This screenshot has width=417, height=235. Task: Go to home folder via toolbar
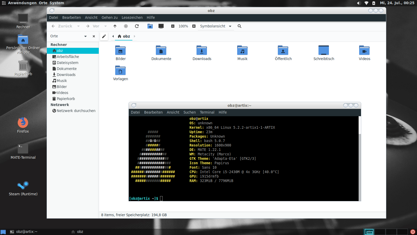tap(150, 26)
